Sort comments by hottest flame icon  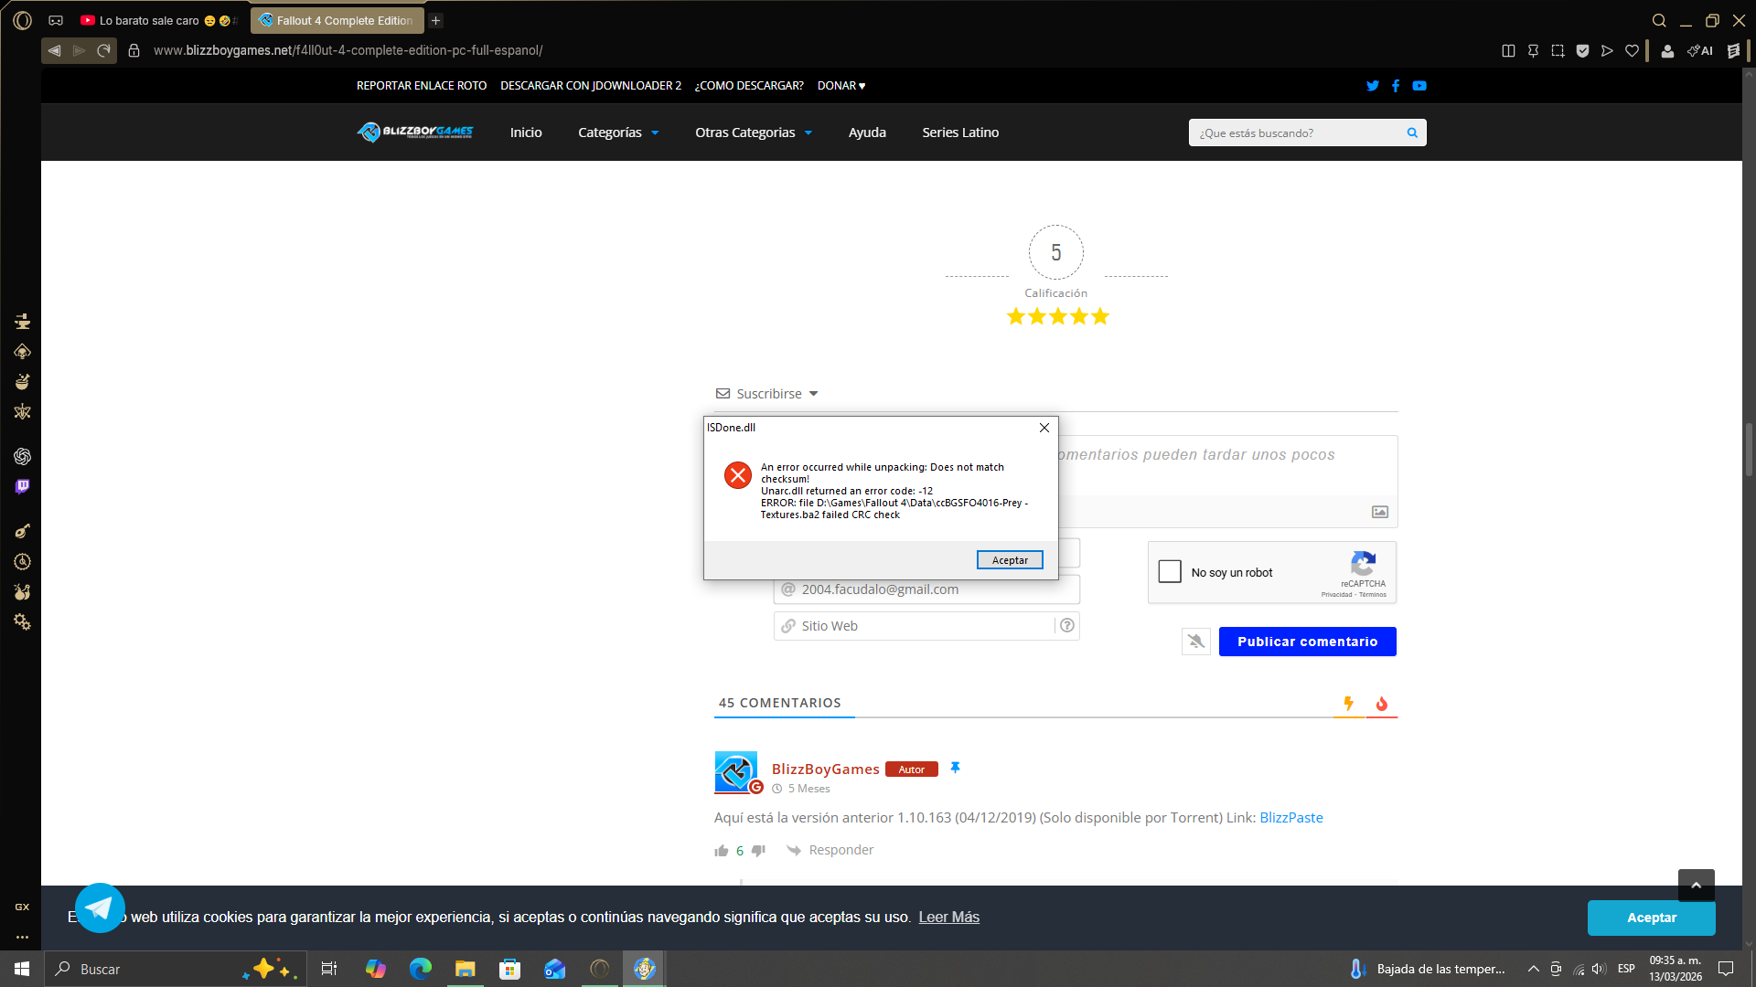click(x=1381, y=704)
